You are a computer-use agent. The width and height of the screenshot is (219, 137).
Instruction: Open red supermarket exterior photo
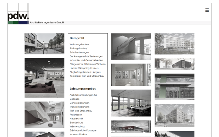131,126
